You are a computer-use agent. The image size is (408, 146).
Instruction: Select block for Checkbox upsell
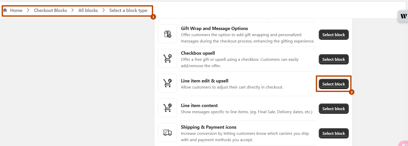pos(334,59)
